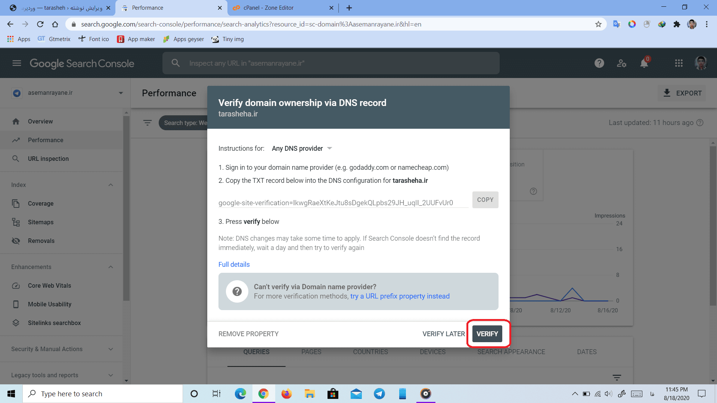717x403 pixels.
Task: Click Verify Later
Action: [x=444, y=334]
